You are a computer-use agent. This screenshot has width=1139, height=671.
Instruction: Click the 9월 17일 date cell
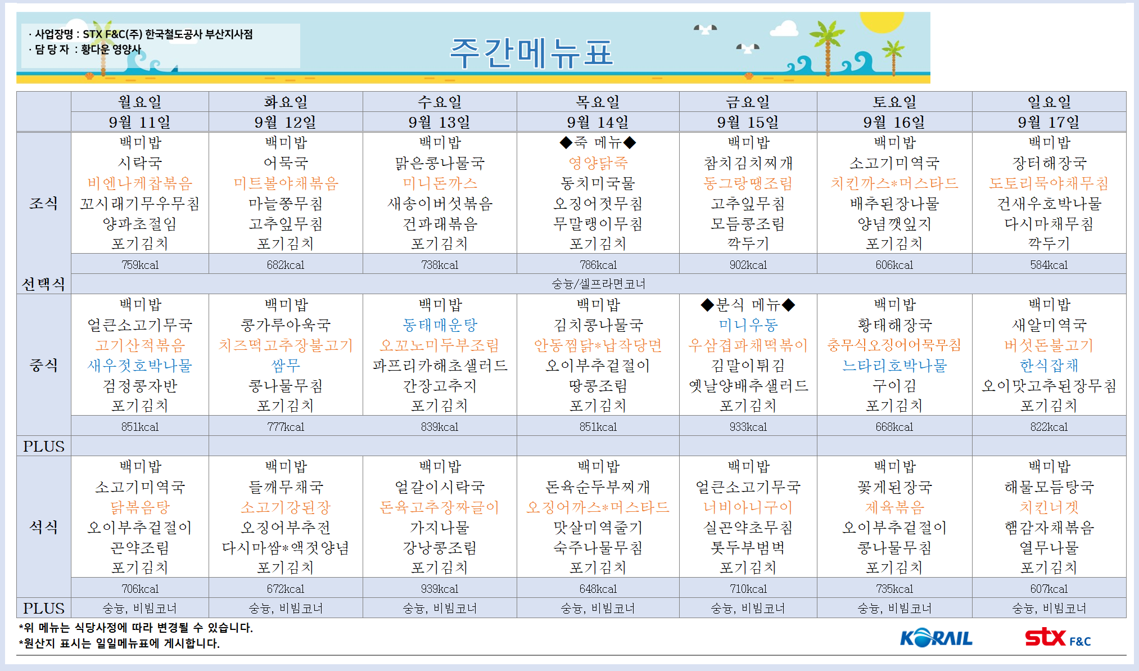[x=1048, y=122]
